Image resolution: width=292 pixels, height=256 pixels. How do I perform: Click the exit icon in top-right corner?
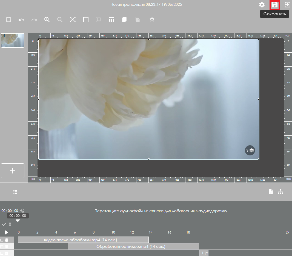coord(287,5)
